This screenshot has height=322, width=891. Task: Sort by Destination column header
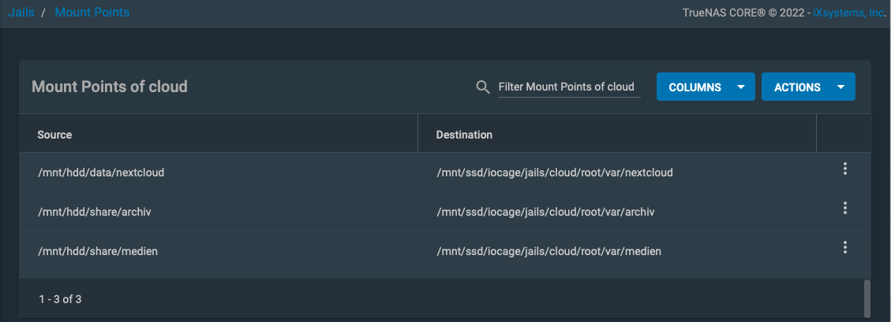[x=464, y=135]
